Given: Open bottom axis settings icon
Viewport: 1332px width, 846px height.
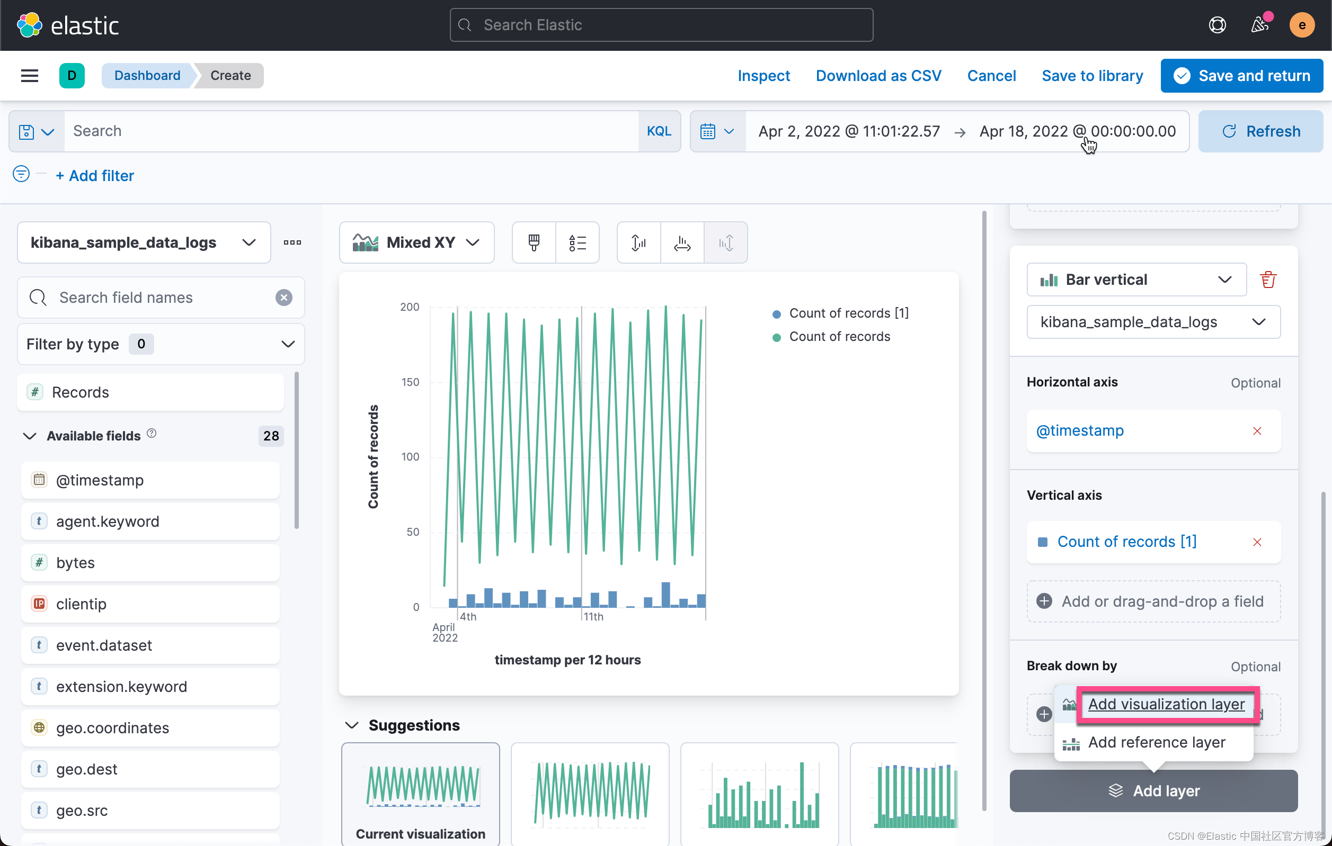Looking at the screenshot, I should pos(682,242).
